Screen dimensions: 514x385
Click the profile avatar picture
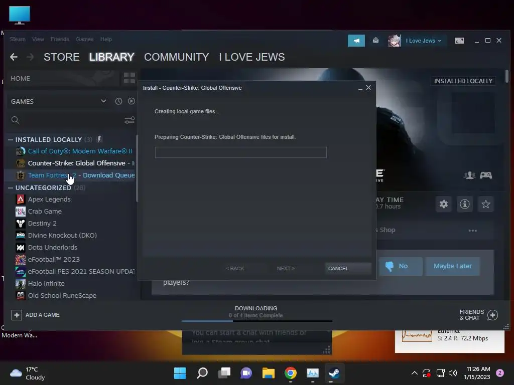394,41
